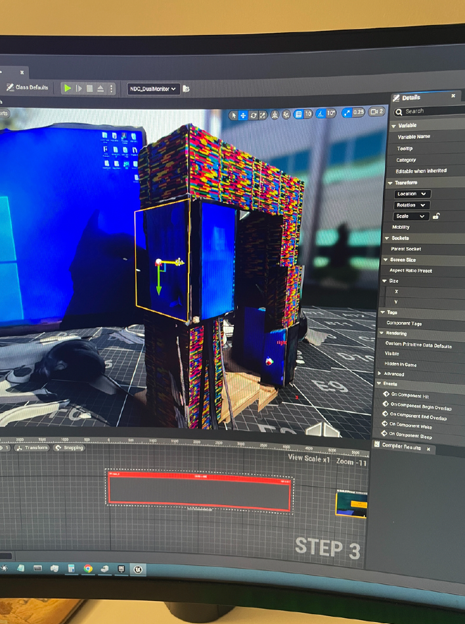Collapse the Tags section
The height and width of the screenshot is (624, 465).
(x=383, y=312)
